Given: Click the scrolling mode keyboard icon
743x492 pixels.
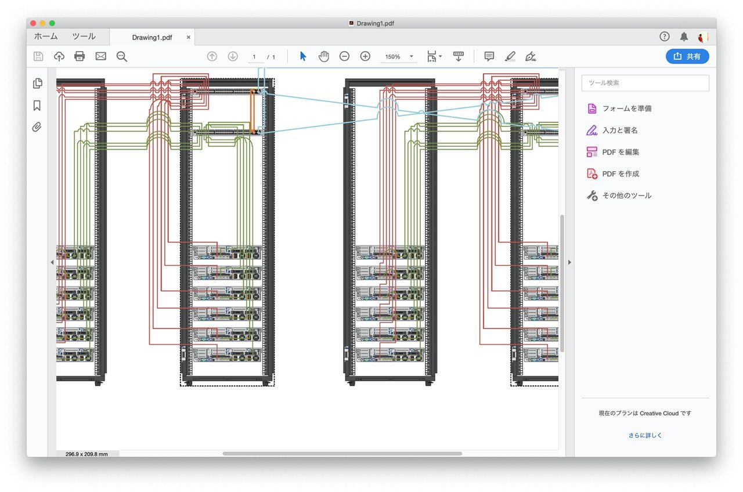Looking at the screenshot, I should pyautogui.click(x=459, y=56).
